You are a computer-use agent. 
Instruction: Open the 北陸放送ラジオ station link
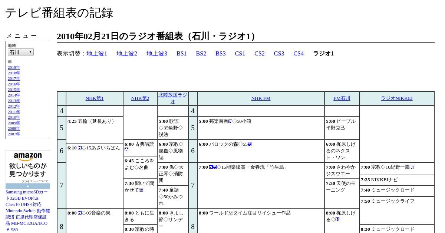[x=173, y=98]
